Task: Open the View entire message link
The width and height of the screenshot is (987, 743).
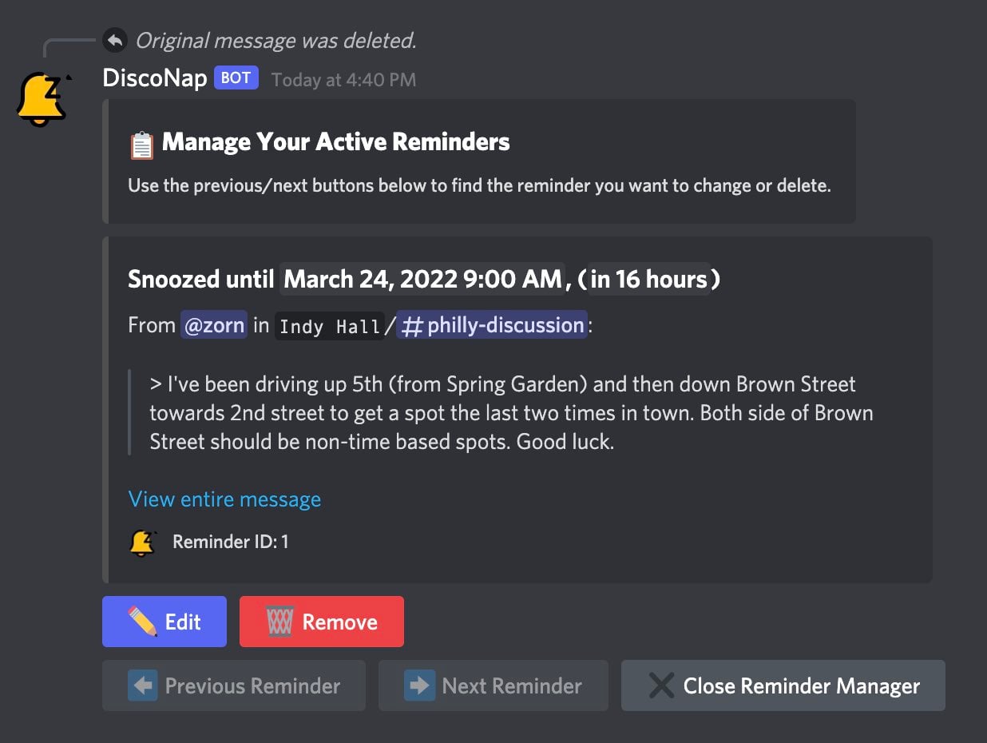Action: tap(224, 499)
